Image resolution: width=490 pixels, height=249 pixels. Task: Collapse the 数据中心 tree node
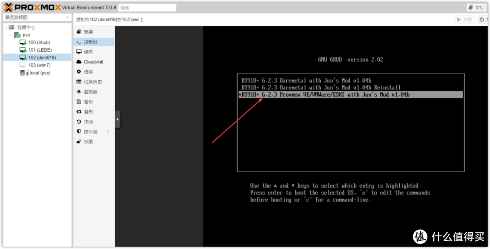tap(6, 28)
